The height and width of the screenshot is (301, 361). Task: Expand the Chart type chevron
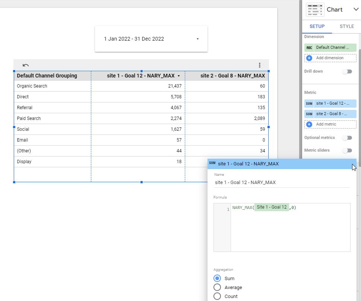pyautogui.click(x=356, y=9)
